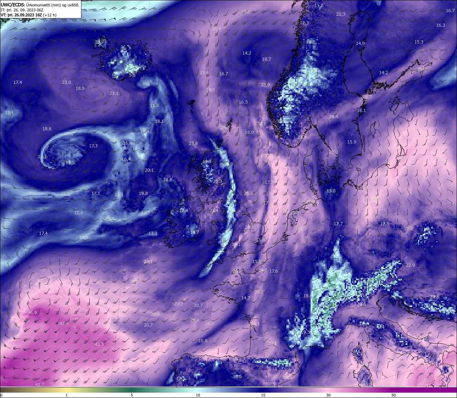Image resolution: width=457 pixels, height=398 pixels.
Task: Click the '19.7' value west of Norway
Action: tap(266, 59)
